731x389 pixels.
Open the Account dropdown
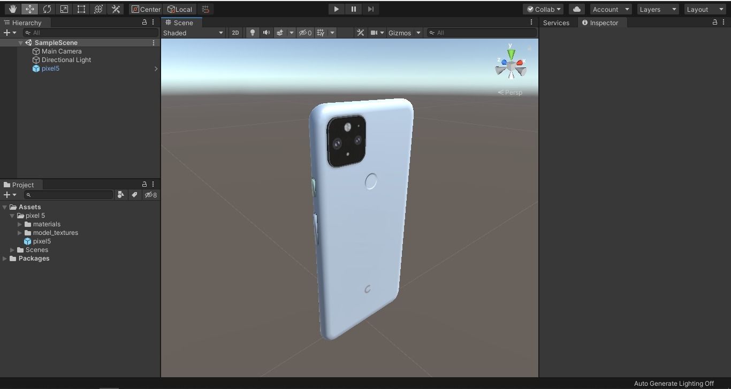pyautogui.click(x=611, y=9)
